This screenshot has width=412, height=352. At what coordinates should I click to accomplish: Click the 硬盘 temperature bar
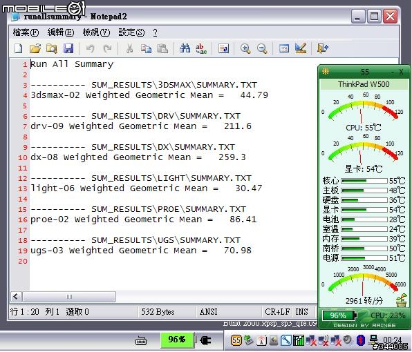[364, 200]
